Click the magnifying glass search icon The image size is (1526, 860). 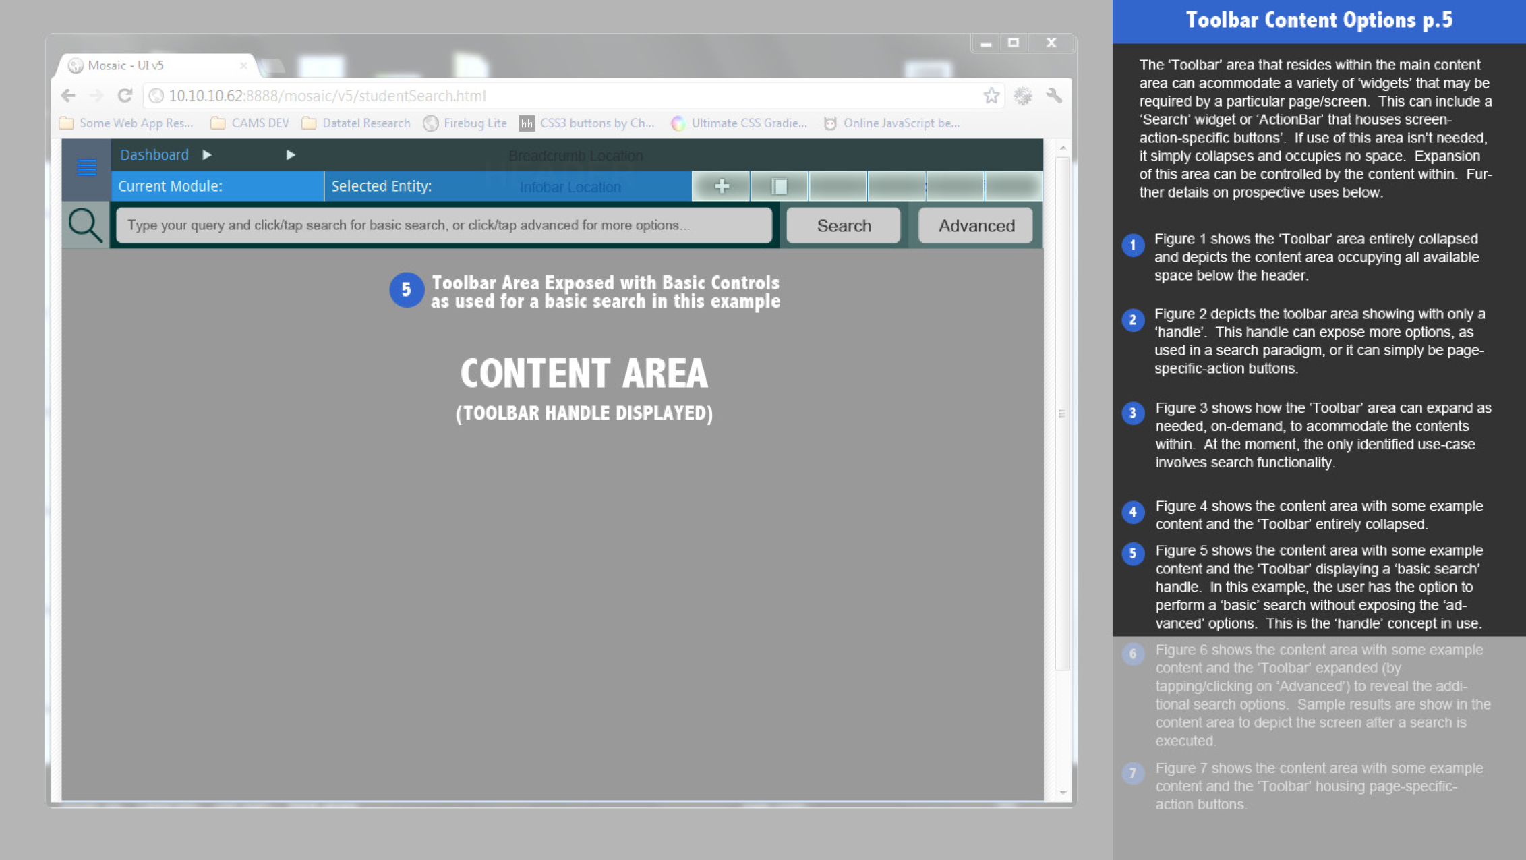coord(86,225)
